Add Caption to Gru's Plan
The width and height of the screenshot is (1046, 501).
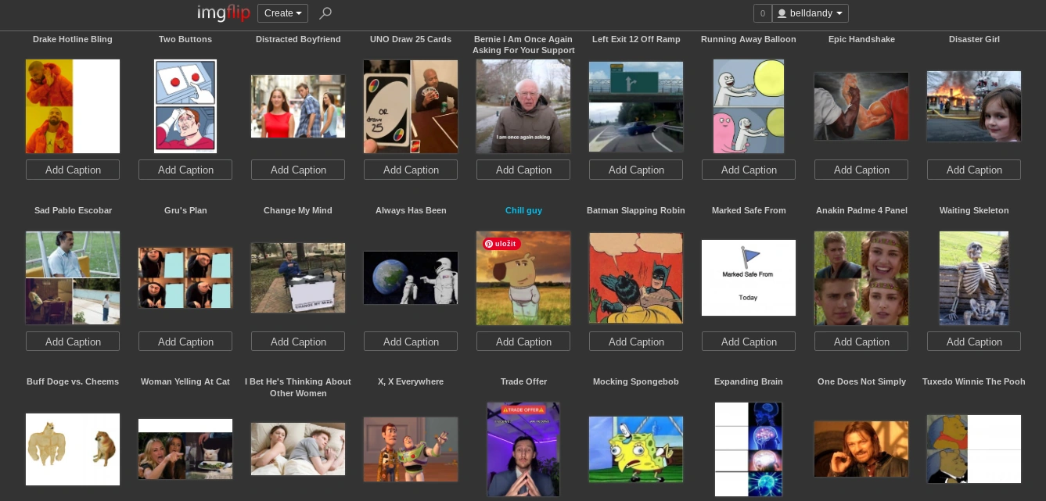[x=185, y=342]
